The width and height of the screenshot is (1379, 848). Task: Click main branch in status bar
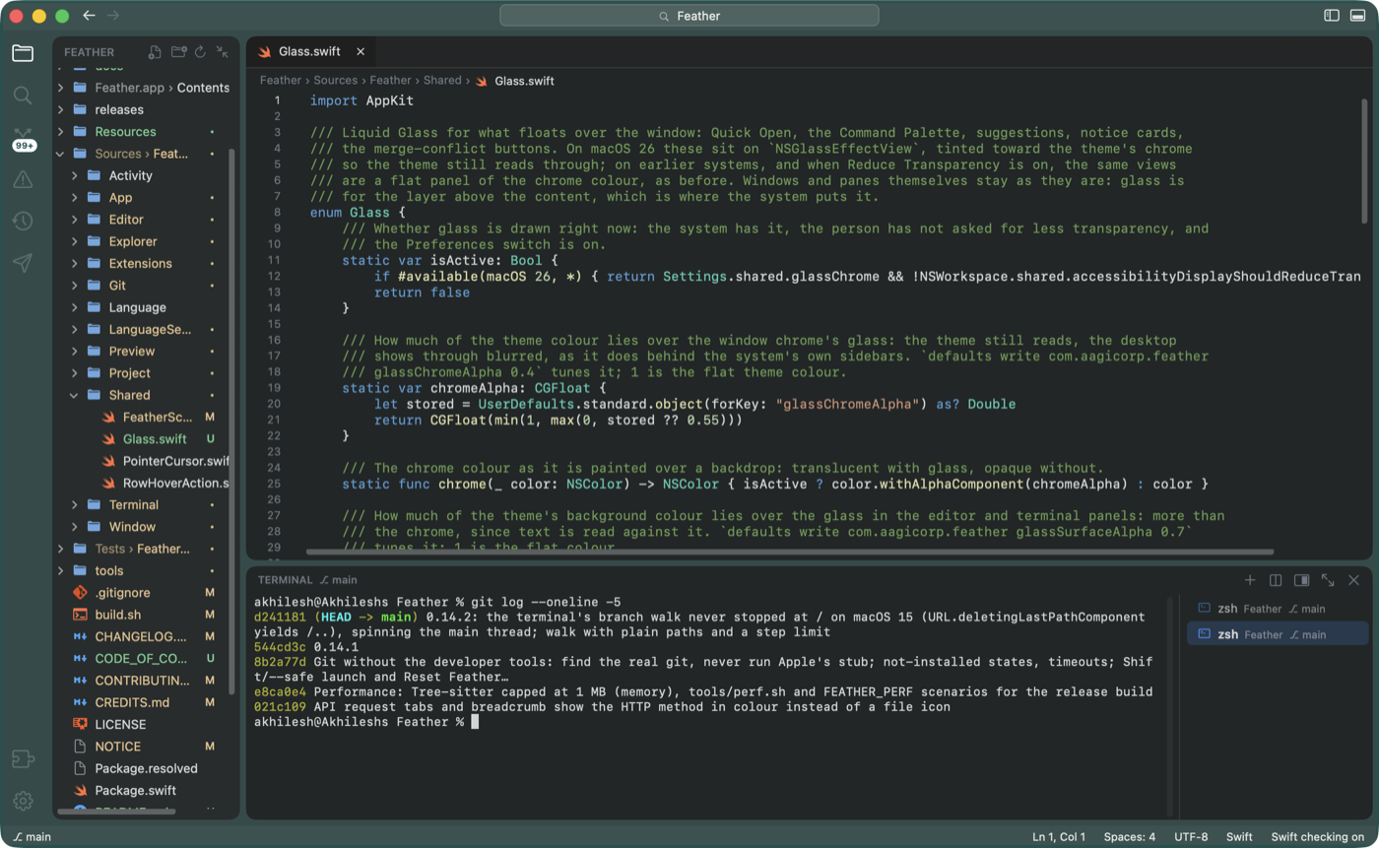click(x=32, y=836)
